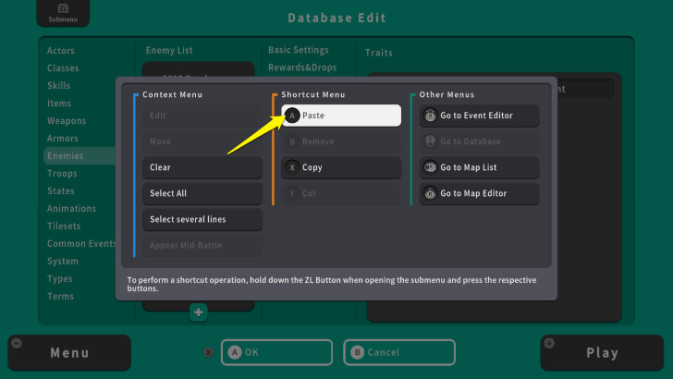The height and width of the screenshot is (379, 673).
Task: Switch to Rewards&Drops section
Action: [302, 67]
